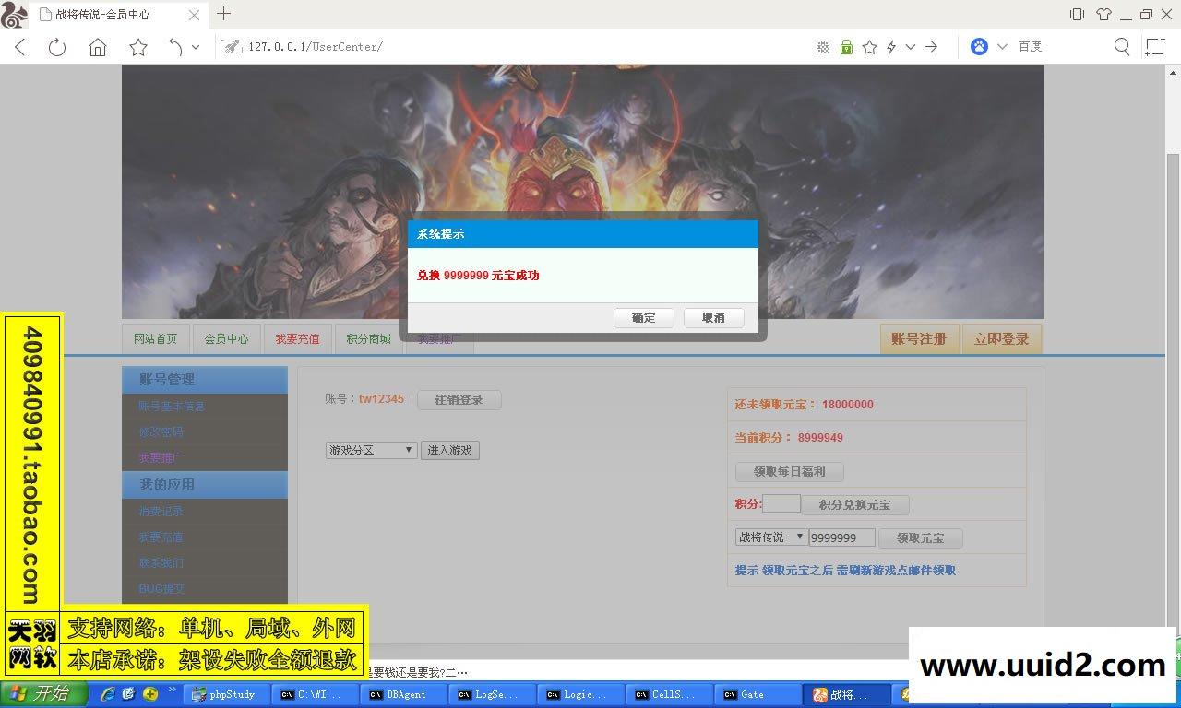Open the search engine switcher chevron
1181x708 pixels.
pyautogui.click(x=1001, y=47)
